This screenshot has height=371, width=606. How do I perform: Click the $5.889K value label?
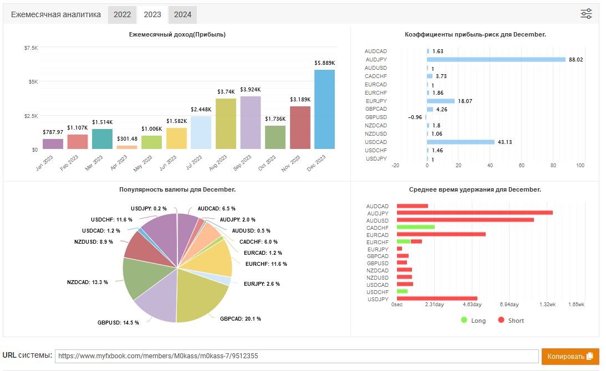coord(325,63)
